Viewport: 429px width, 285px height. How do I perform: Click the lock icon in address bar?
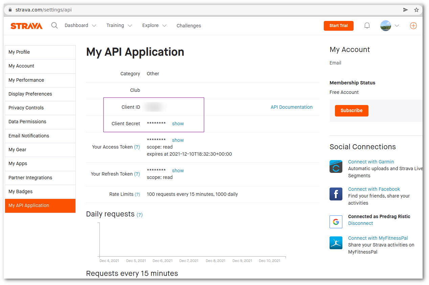tap(10, 10)
